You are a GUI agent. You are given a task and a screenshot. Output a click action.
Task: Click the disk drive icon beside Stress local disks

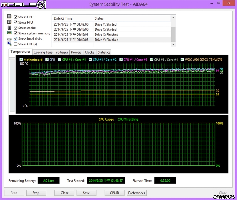pyautogui.click(x=9, y=39)
